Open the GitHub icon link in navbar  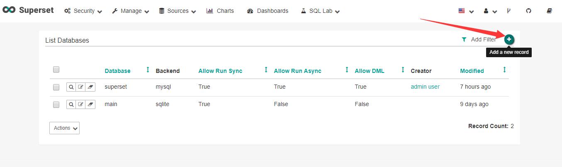tap(528, 11)
